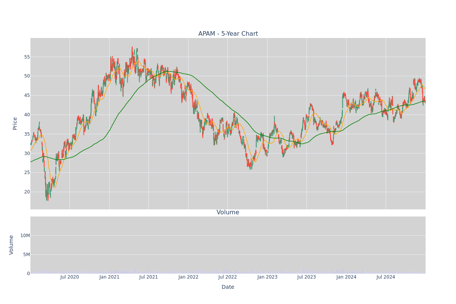Click the volume tick label '10M'
This screenshot has height=304, width=456.
(x=25, y=236)
